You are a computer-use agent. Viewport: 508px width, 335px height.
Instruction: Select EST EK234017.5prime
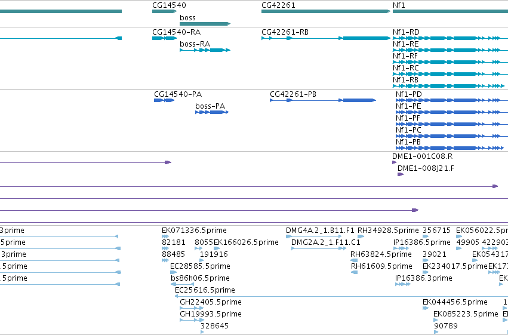(426, 272)
